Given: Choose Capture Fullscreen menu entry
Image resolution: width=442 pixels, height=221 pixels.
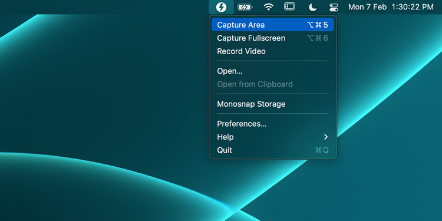Looking at the screenshot, I should 273,38.
